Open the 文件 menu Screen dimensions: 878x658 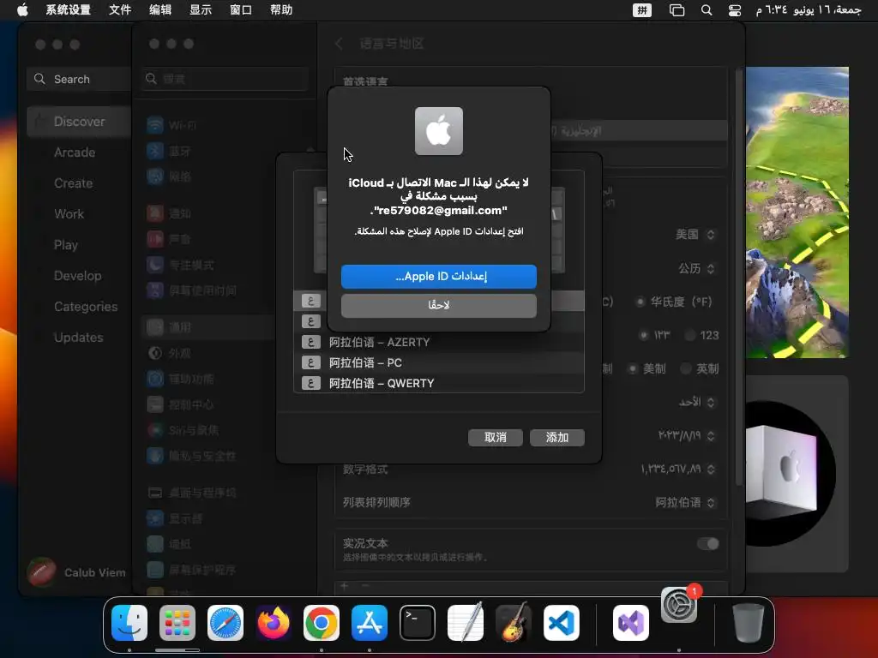(120, 10)
